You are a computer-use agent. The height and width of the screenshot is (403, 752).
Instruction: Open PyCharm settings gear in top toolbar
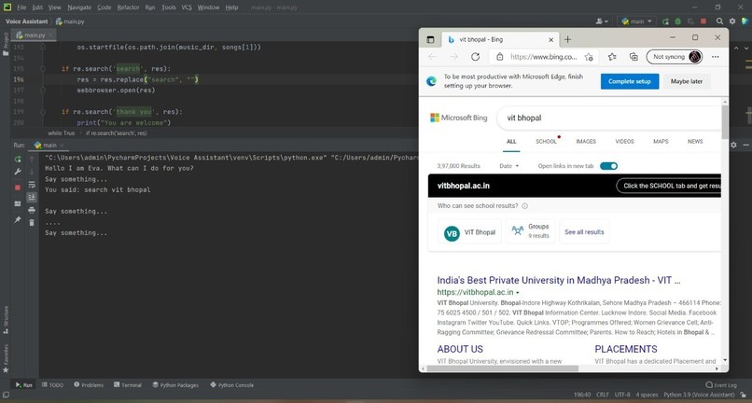point(732,21)
